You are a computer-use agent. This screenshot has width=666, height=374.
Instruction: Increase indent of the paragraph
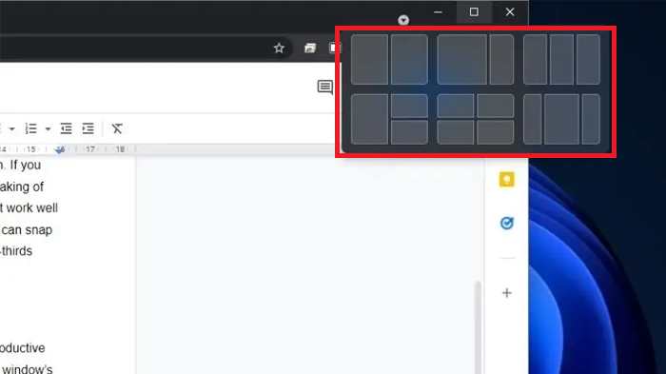click(88, 128)
